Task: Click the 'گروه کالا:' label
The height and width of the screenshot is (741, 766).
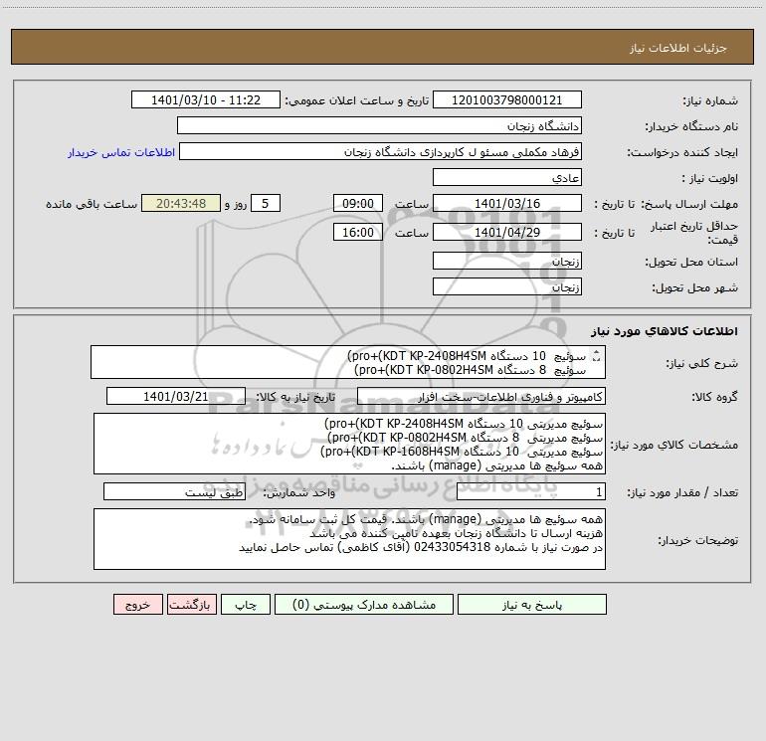Action: [715, 397]
